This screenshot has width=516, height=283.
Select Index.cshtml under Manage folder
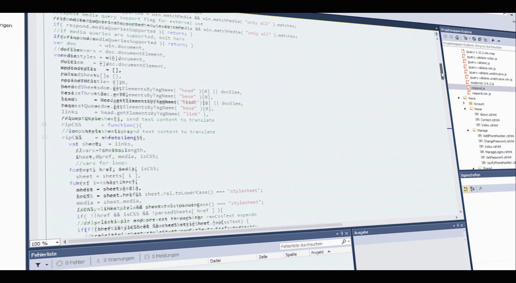point(492,147)
